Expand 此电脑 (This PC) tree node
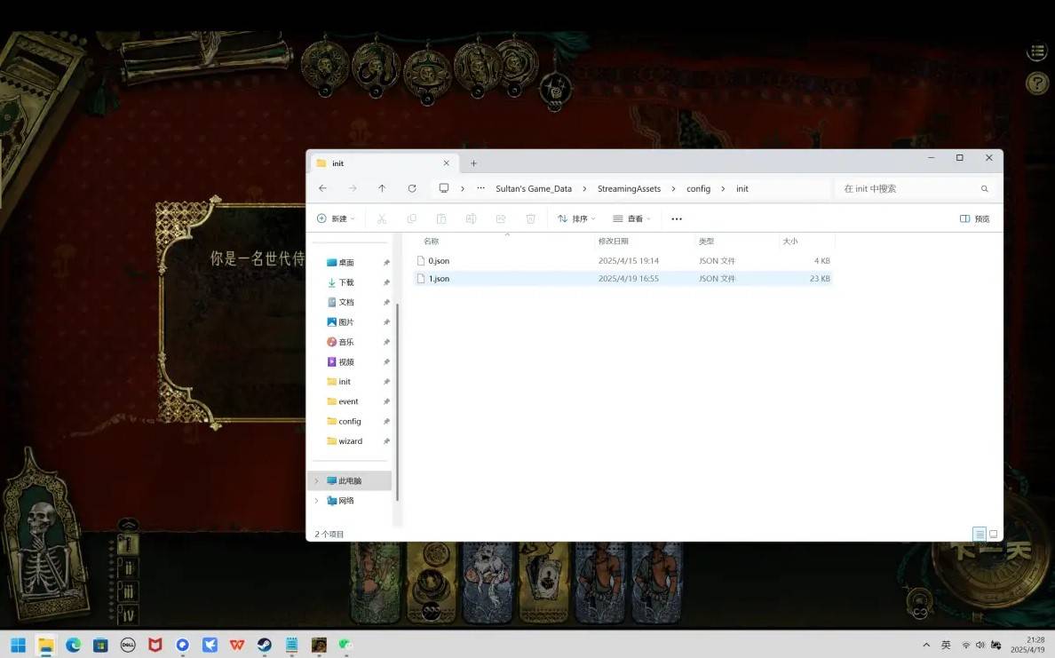 (316, 480)
